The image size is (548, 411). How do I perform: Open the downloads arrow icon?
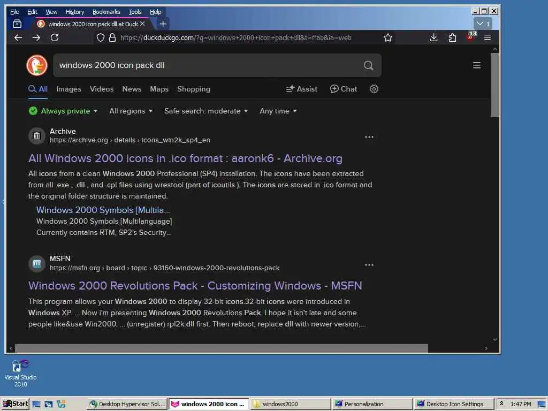433,38
